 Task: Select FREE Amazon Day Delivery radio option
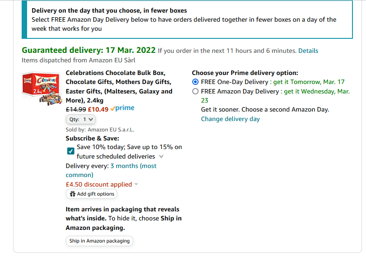195,91
